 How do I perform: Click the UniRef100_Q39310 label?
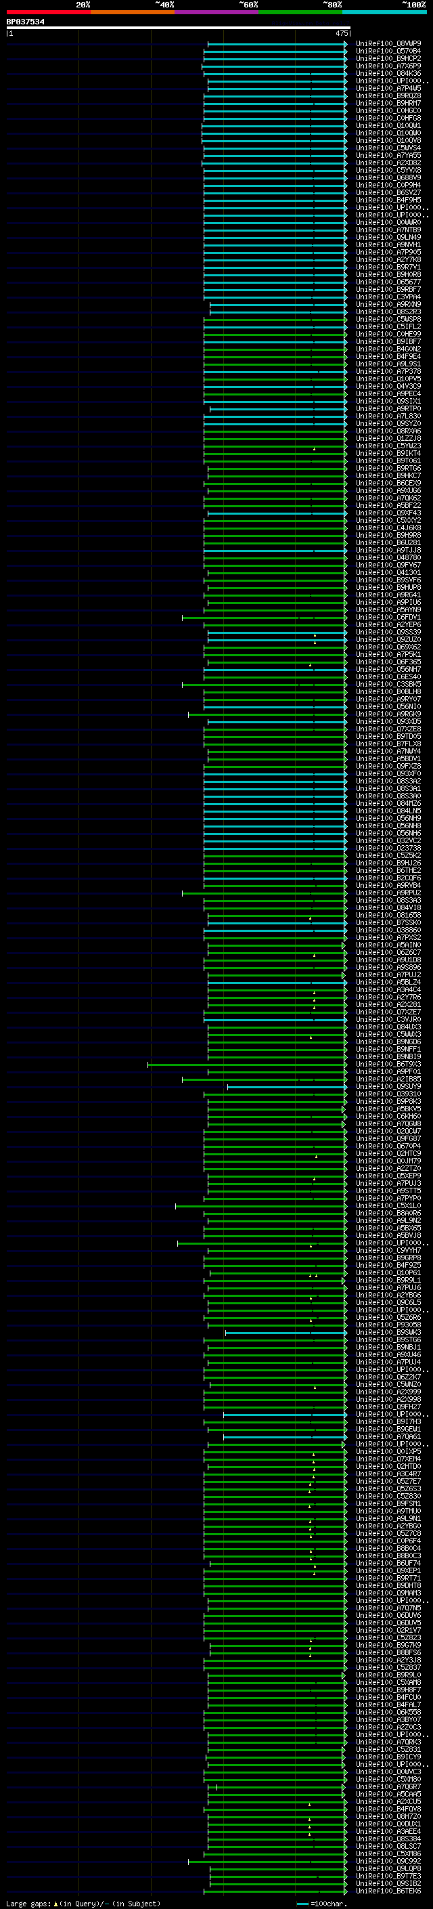388,1094
